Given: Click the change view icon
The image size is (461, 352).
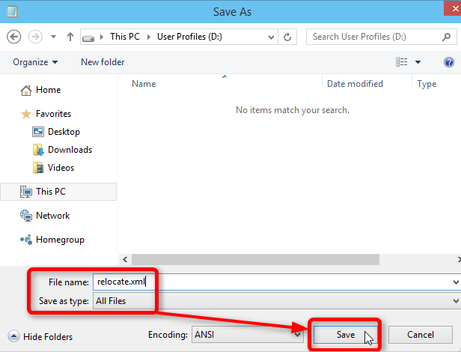Looking at the screenshot, I should point(403,62).
